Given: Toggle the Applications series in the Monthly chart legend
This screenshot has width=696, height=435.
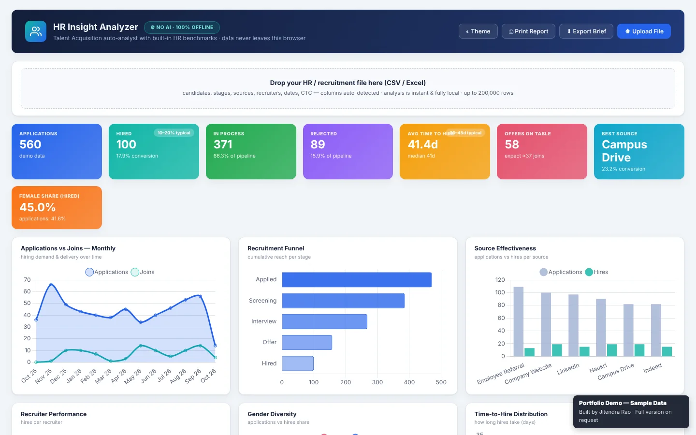Looking at the screenshot, I should pyautogui.click(x=107, y=272).
